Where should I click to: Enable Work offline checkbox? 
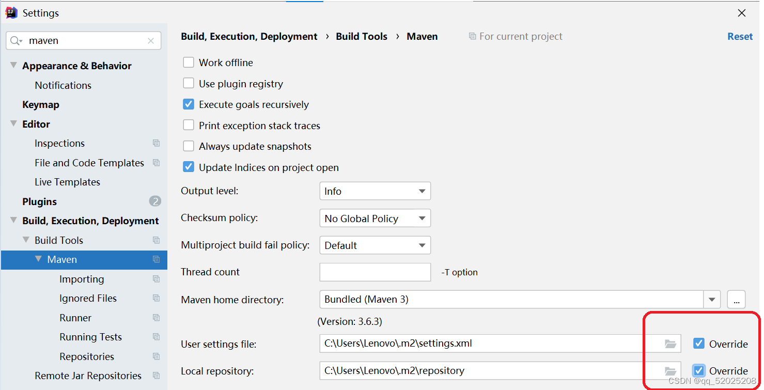click(x=189, y=63)
